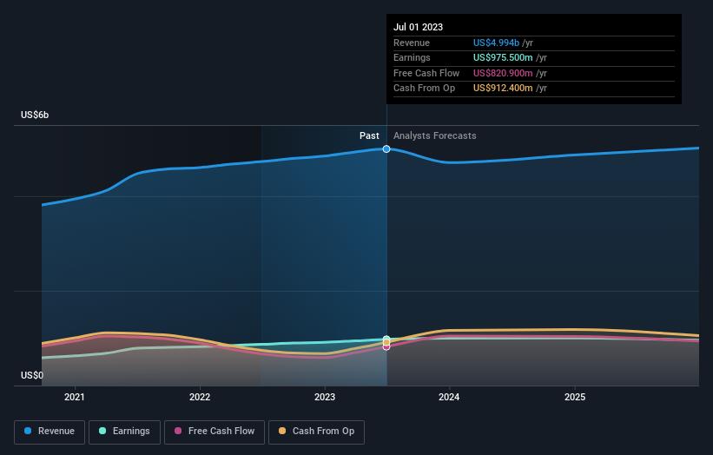Click the Earnings label in the tooltip
The height and width of the screenshot is (455, 713).
(x=412, y=57)
